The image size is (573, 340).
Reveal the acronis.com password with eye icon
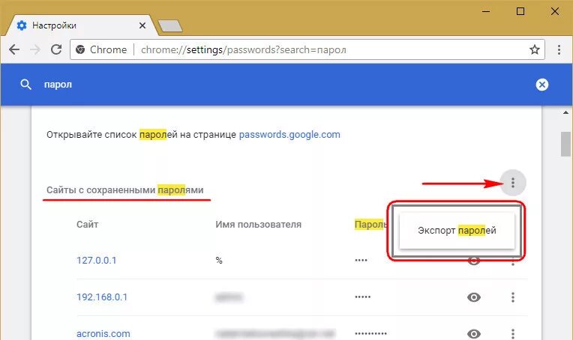tap(474, 333)
